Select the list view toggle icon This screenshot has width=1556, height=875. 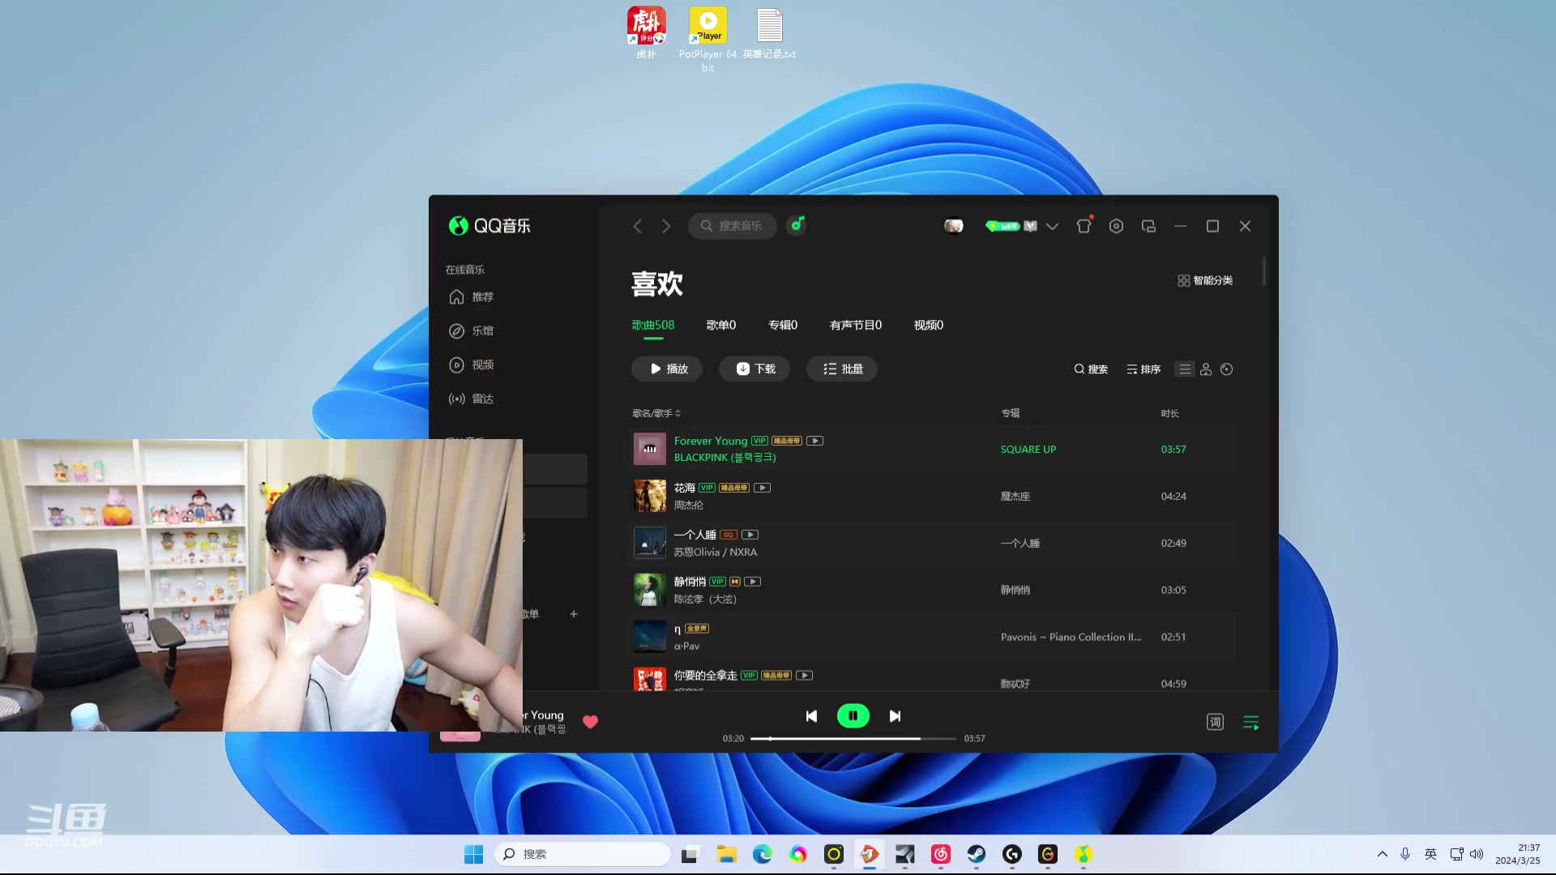[x=1185, y=369]
